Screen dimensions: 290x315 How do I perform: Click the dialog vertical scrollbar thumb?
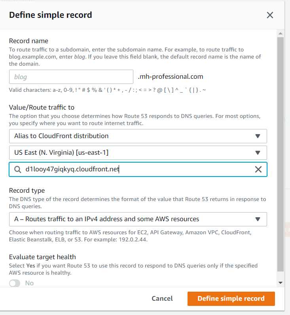pyautogui.click(x=281, y=154)
